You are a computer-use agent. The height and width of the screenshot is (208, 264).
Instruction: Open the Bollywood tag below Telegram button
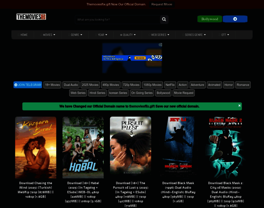tap(163, 93)
